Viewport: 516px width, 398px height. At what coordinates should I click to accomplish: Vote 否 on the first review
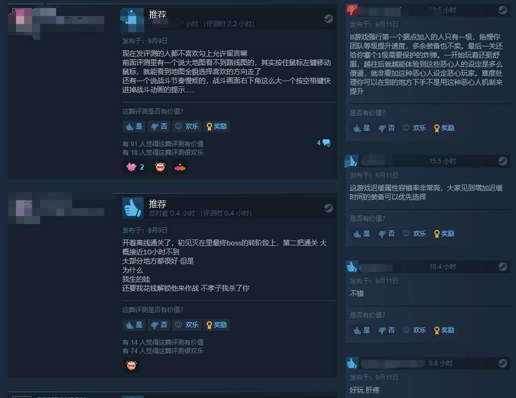coord(159,126)
